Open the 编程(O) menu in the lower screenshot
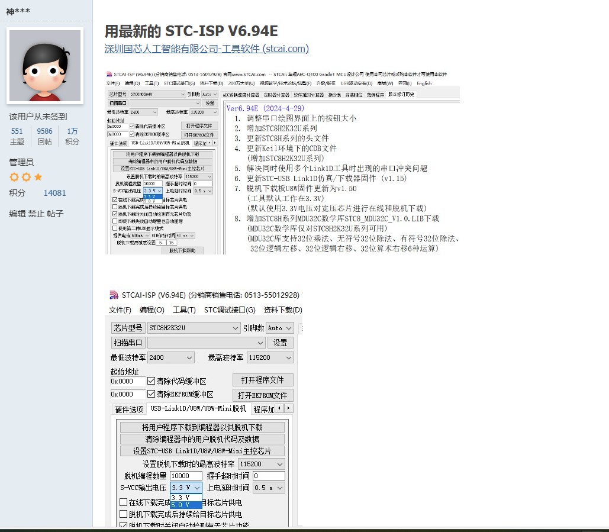Image resolution: width=609 pixels, height=532 pixels. [x=152, y=310]
